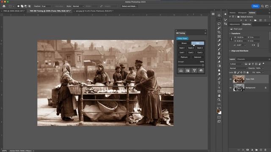Viewport: 271px width, 152px height.
Task: Click the Home icon in options bar
Action: click(4, 6)
